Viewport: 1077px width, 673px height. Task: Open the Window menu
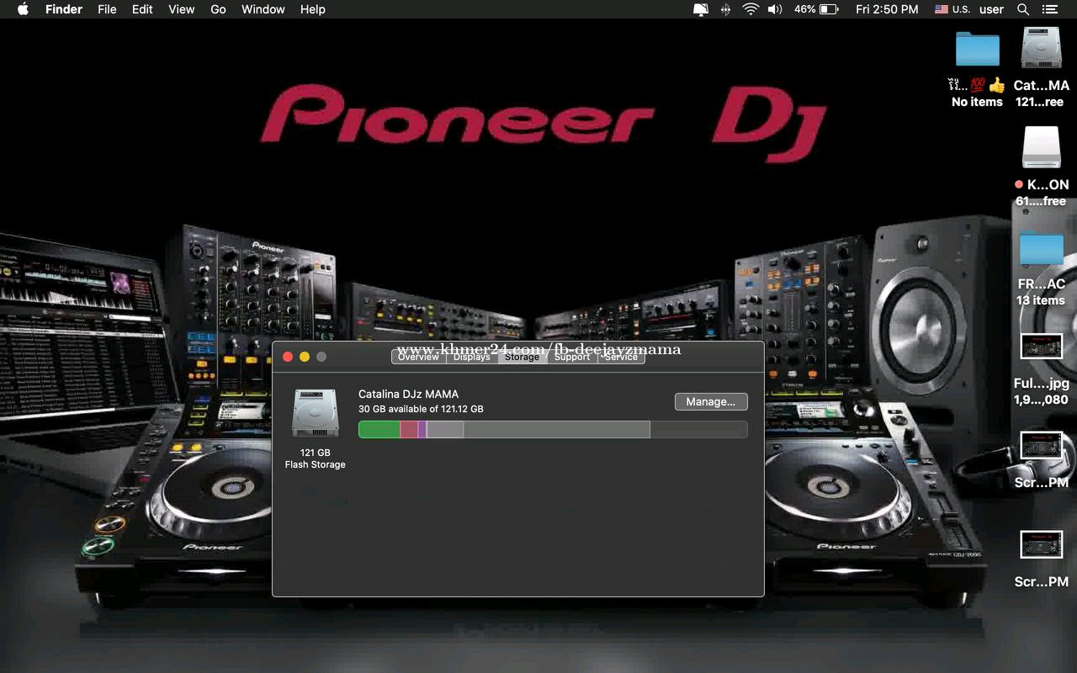point(263,9)
